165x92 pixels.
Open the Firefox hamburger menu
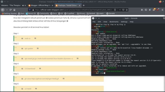pyautogui.click(x=162, y=10)
